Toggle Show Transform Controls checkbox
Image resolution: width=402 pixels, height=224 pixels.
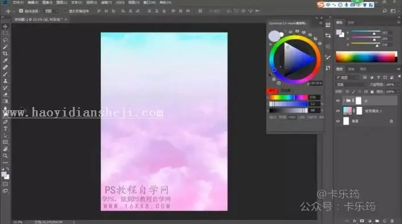pos(66,11)
